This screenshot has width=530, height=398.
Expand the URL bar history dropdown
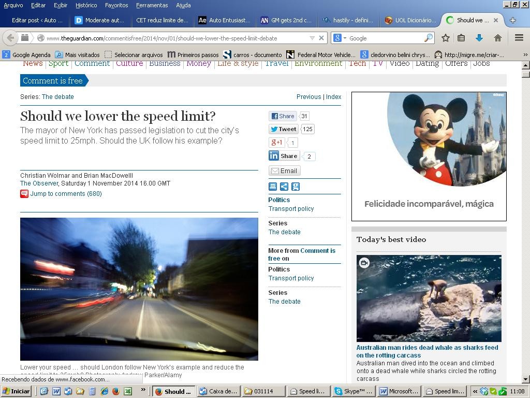click(x=312, y=38)
